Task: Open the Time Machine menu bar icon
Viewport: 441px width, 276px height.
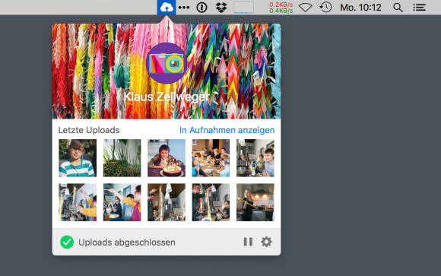Action: 325,8
